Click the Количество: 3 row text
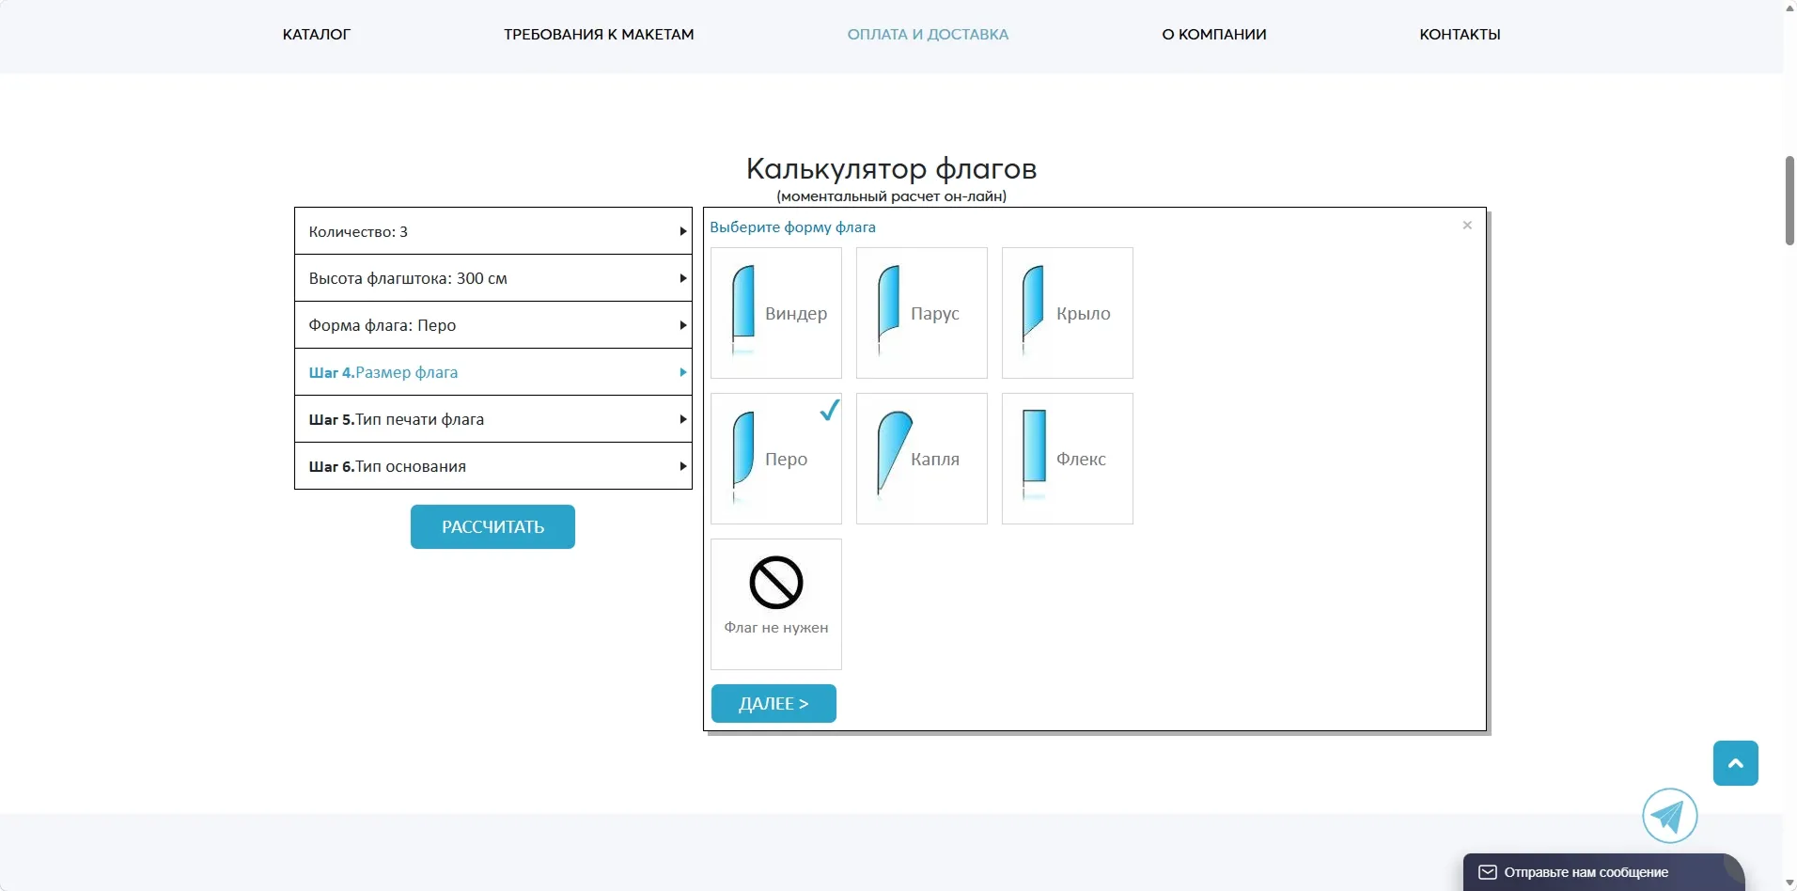This screenshot has width=1797, height=891. pyautogui.click(x=358, y=232)
